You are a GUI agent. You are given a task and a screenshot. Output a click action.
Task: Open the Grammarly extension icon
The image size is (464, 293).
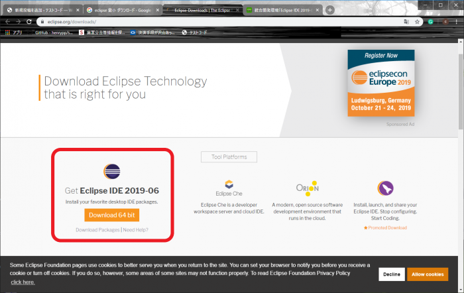[x=431, y=22]
